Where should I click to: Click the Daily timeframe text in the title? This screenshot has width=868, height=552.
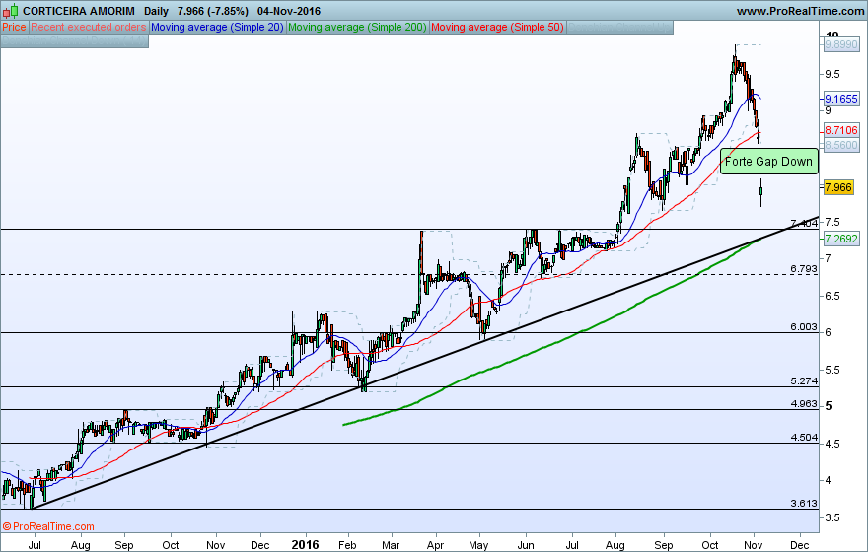(x=156, y=11)
